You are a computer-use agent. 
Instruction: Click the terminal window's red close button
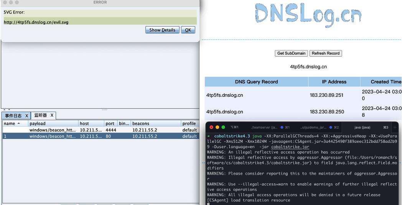[211, 127]
